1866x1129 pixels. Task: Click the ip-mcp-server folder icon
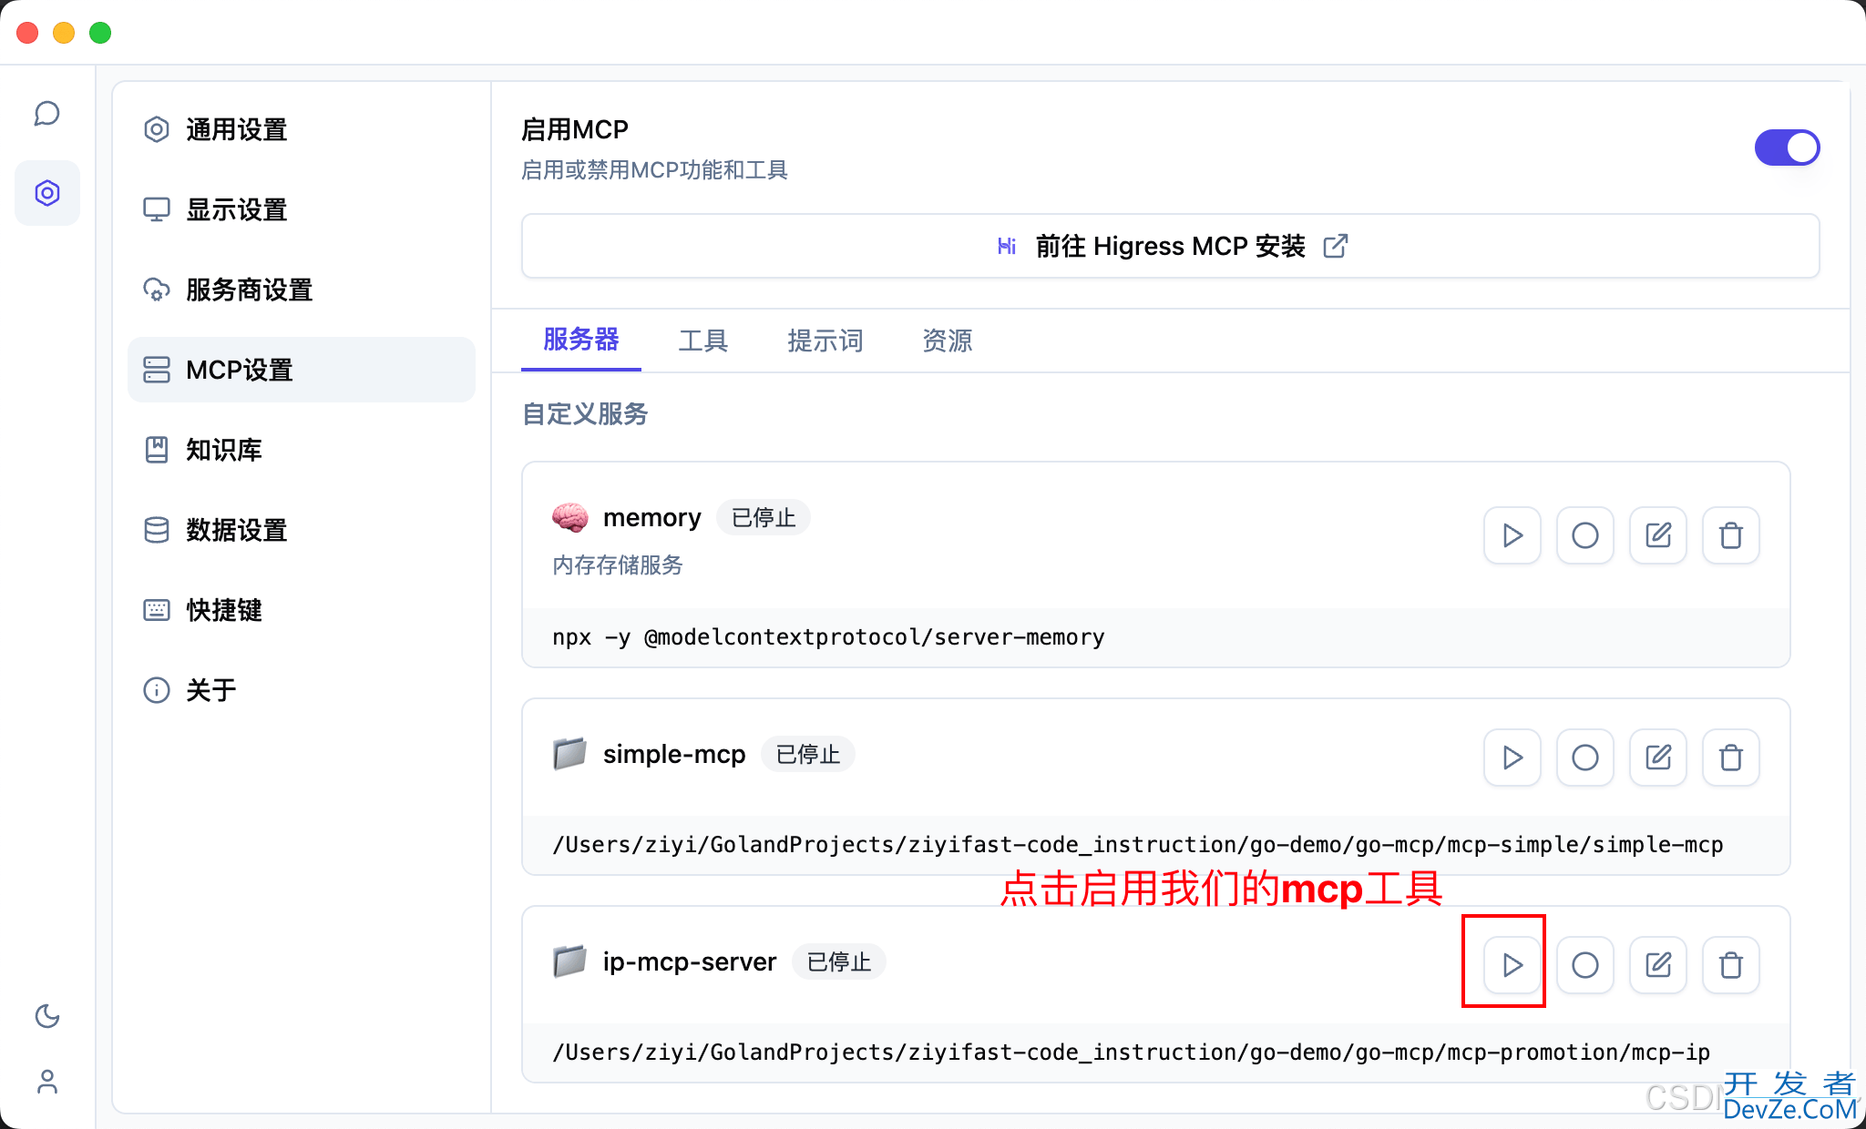(x=570, y=961)
